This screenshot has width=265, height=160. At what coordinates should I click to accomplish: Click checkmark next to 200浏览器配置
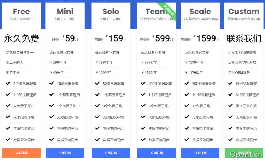point(143,84)
